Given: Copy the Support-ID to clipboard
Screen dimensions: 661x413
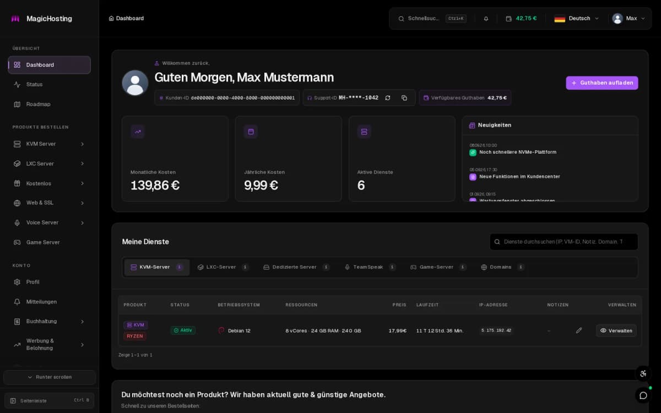Looking at the screenshot, I should pyautogui.click(x=404, y=98).
